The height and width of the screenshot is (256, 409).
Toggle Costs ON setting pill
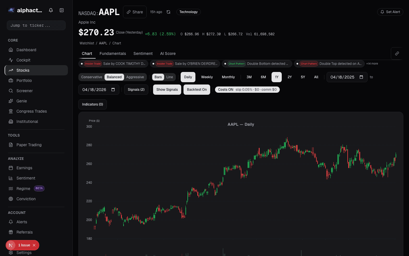(247, 90)
